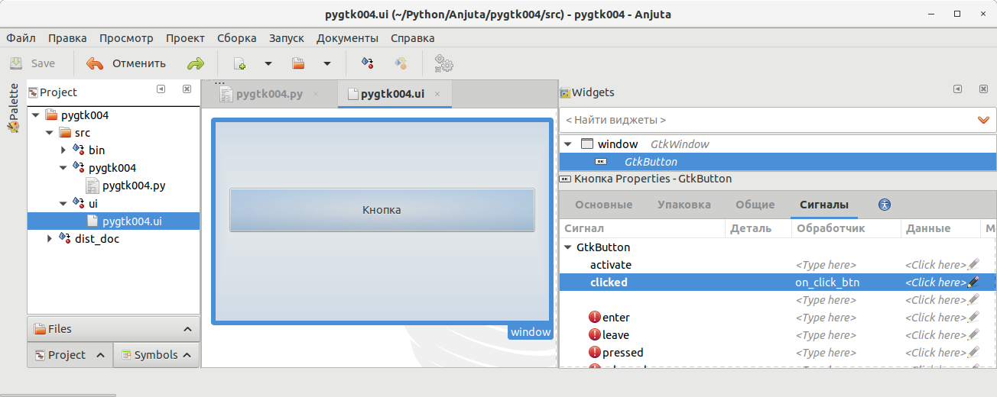
Task: Click the pencil icon in clicked row
Action: 973,282
